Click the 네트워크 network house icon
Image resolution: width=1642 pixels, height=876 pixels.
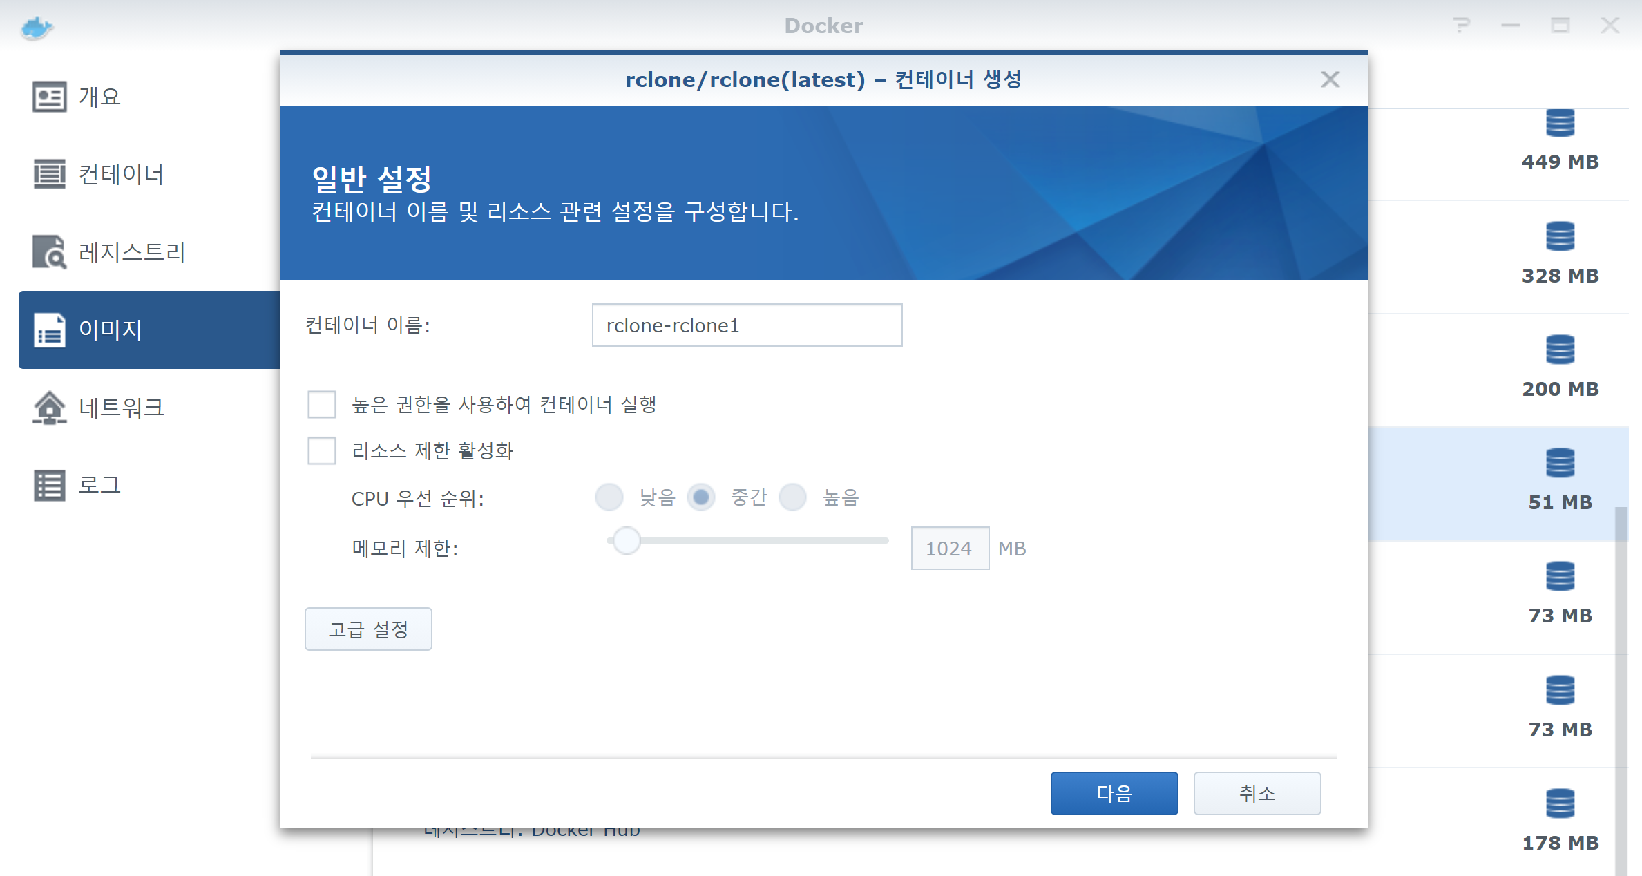[49, 408]
